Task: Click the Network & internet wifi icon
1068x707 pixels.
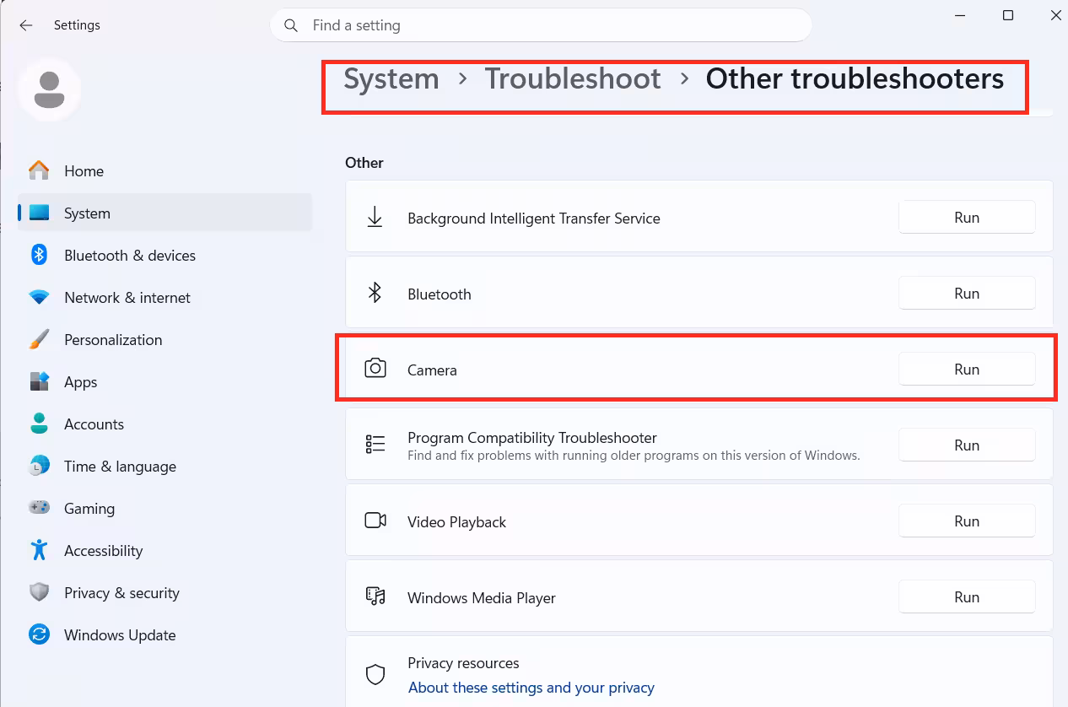Action: pyautogui.click(x=39, y=298)
